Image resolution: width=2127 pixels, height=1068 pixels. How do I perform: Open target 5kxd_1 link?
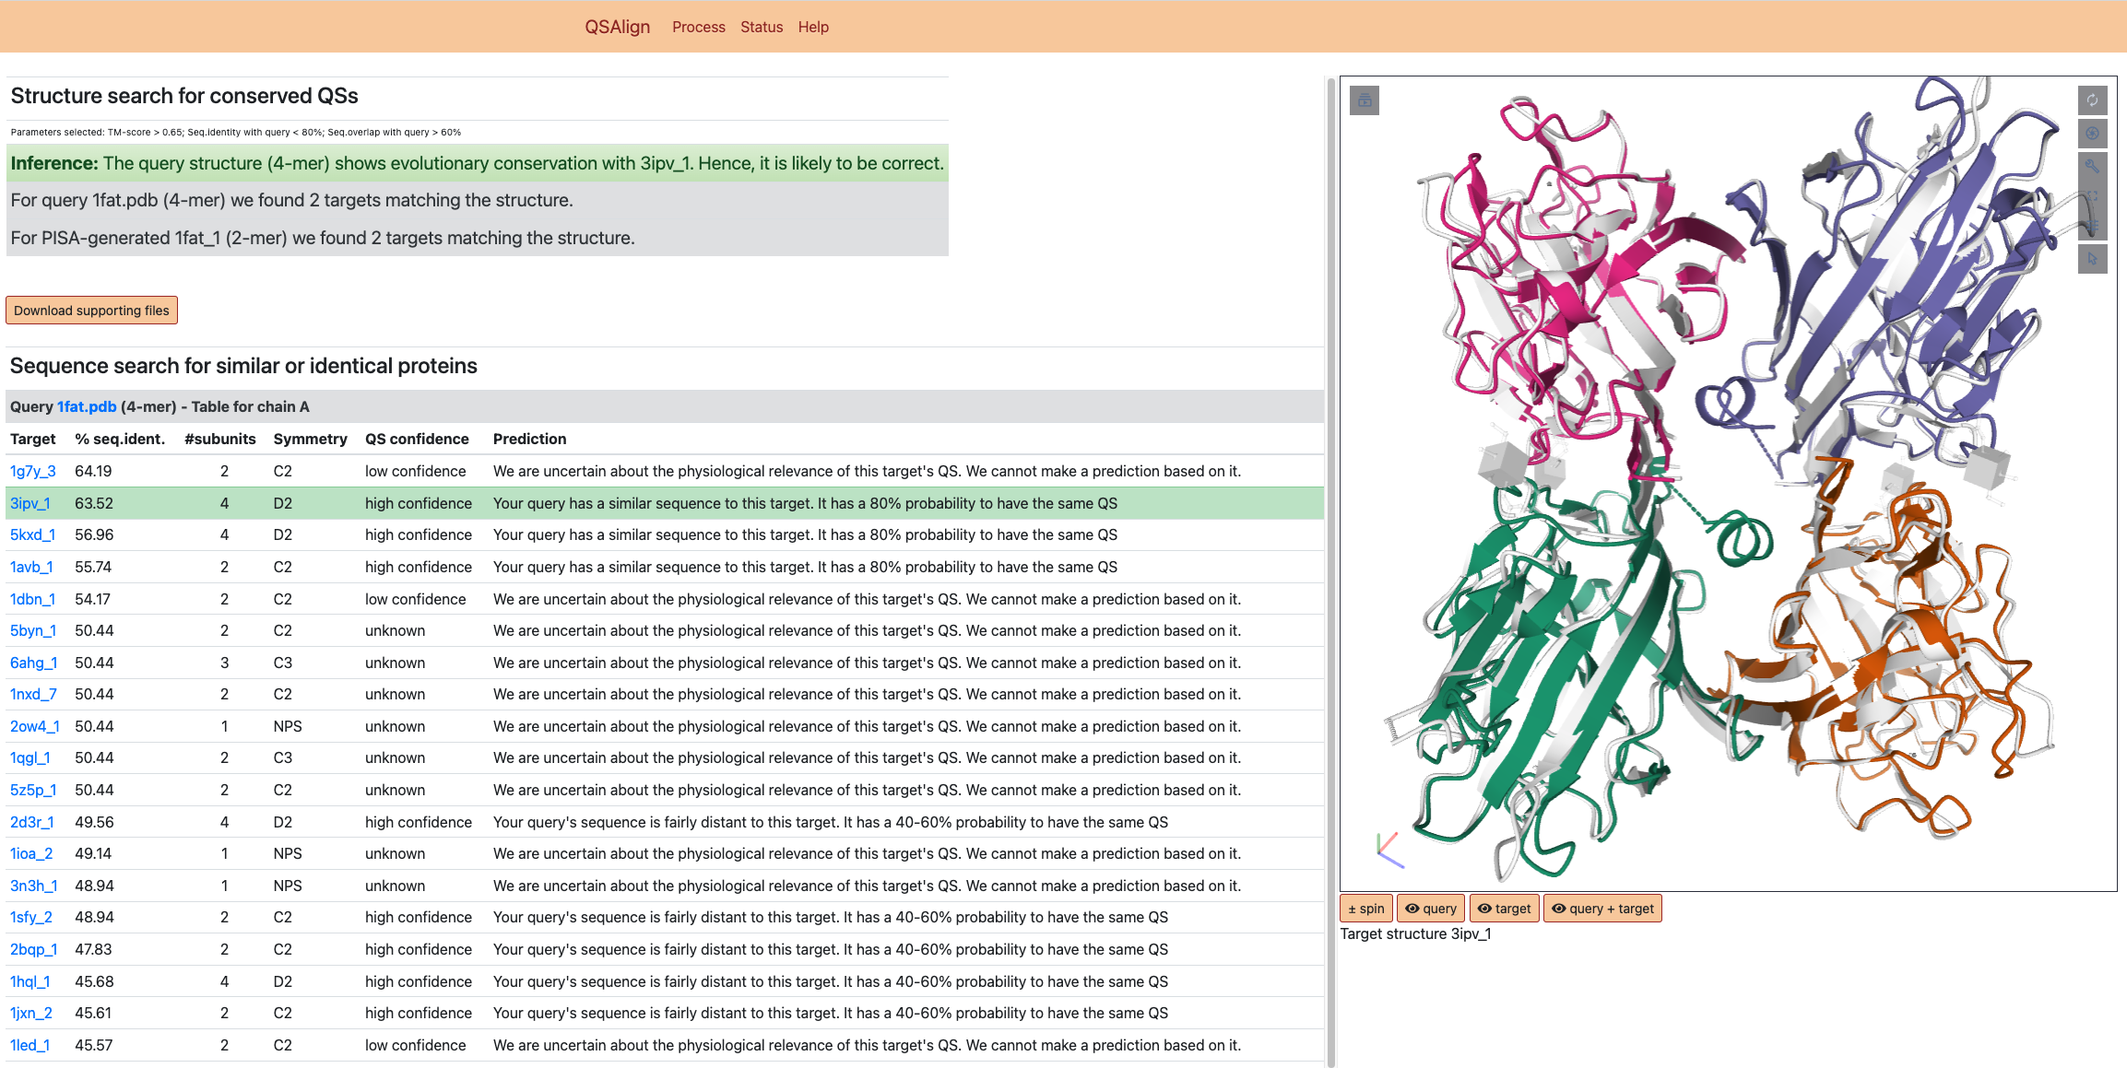click(32, 534)
